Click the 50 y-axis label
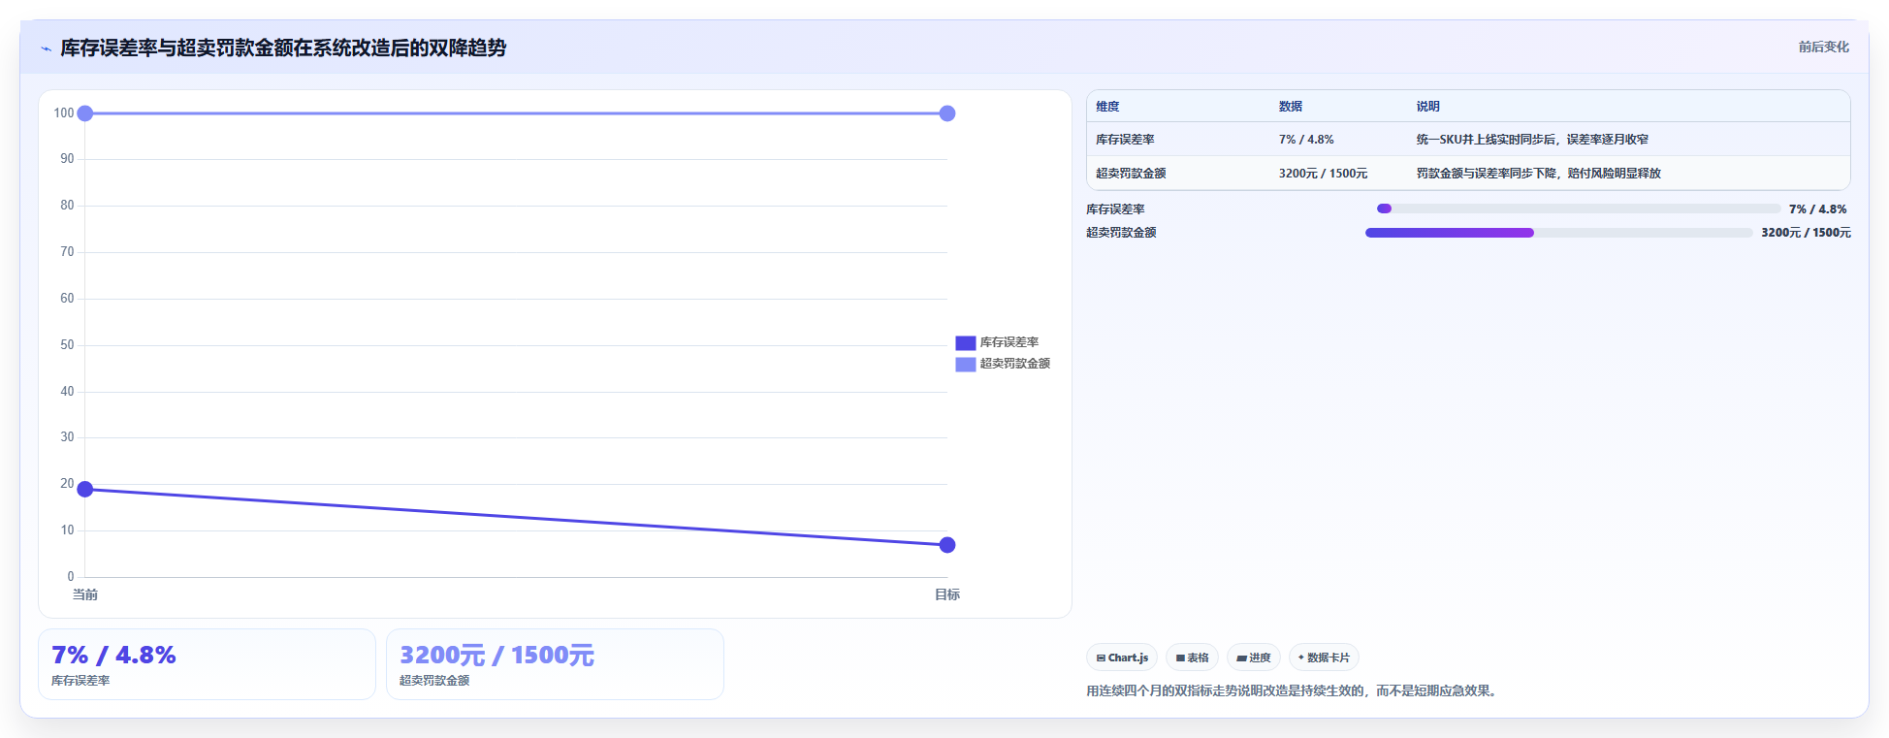Screen dimensions: 1889x738 coord(67,345)
